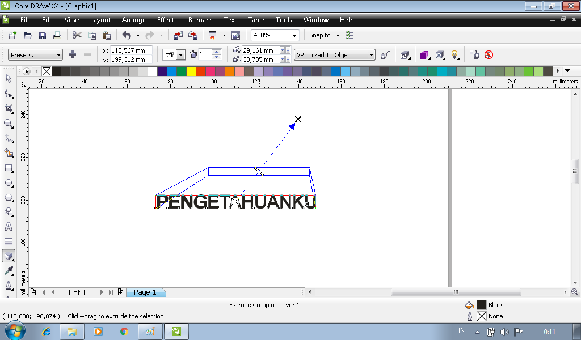Select the Text tool

pos(8,226)
